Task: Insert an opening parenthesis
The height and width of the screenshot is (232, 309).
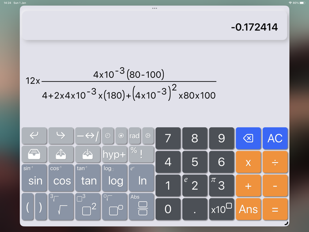Action: 28,207
